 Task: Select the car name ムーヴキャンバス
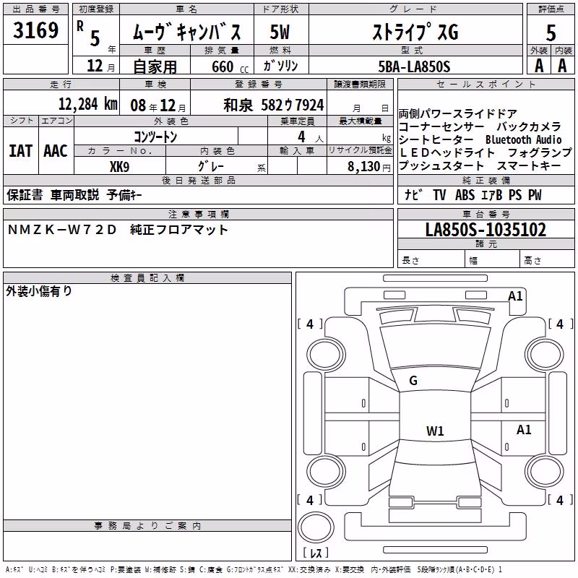click(x=187, y=32)
